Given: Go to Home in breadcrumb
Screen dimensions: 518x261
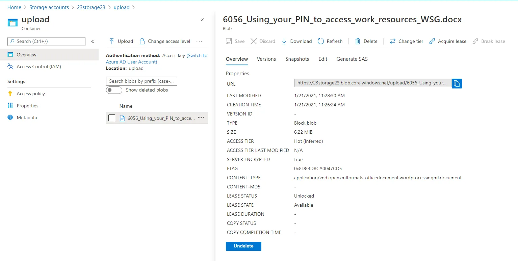Looking at the screenshot, I should click(14, 7).
